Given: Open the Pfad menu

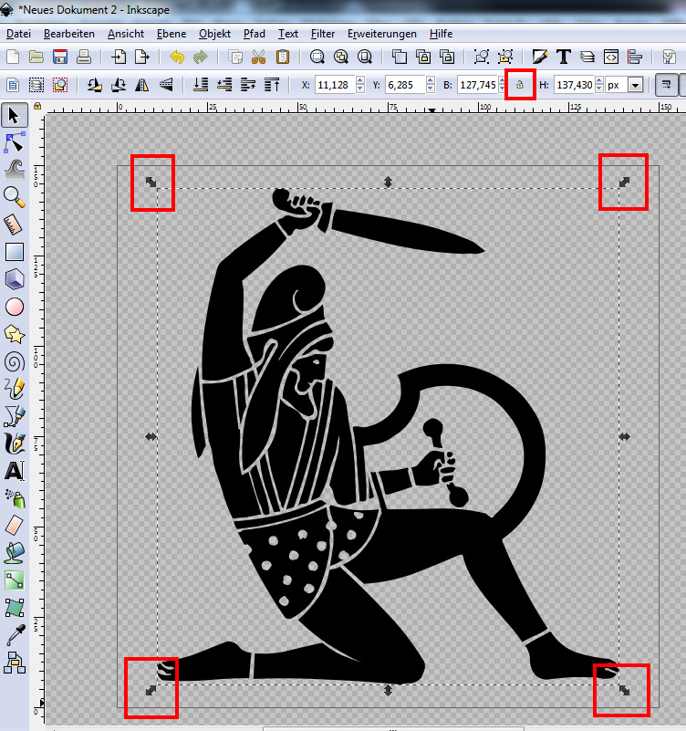Looking at the screenshot, I should click(254, 34).
